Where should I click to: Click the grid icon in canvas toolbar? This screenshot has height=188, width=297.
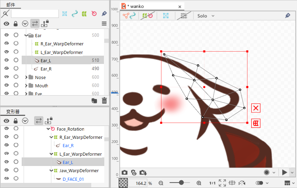184,16
